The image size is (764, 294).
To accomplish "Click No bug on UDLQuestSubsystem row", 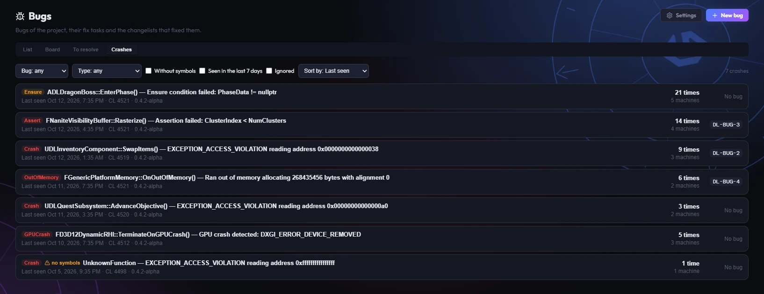I will point(733,210).
